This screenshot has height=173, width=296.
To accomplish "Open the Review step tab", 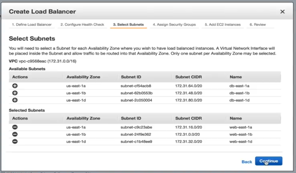I will [x=258, y=25].
